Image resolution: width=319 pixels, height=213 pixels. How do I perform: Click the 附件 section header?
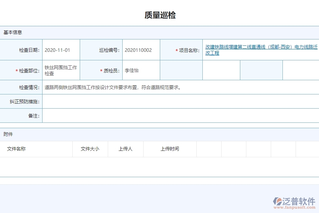pyautogui.click(x=7, y=134)
